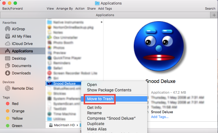218x133 pixels.
Task: Open the Arrange By menu
Action: [x=64, y=8]
